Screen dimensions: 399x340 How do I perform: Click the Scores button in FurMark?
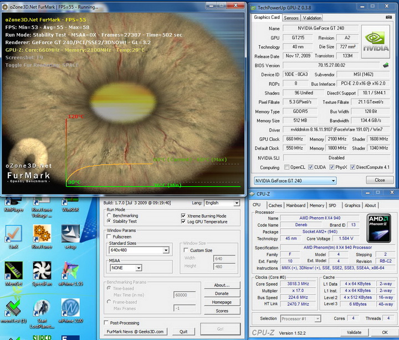tap(222, 311)
